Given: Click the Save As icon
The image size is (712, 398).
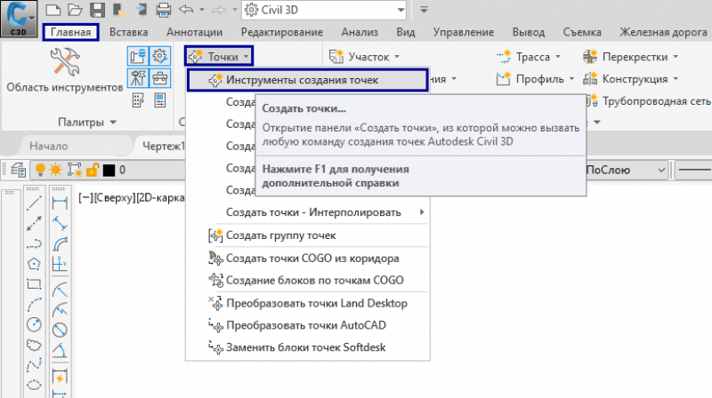Looking at the screenshot, I should [119, 10].
